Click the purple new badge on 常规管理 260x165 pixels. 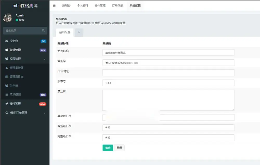click(43, 50)
